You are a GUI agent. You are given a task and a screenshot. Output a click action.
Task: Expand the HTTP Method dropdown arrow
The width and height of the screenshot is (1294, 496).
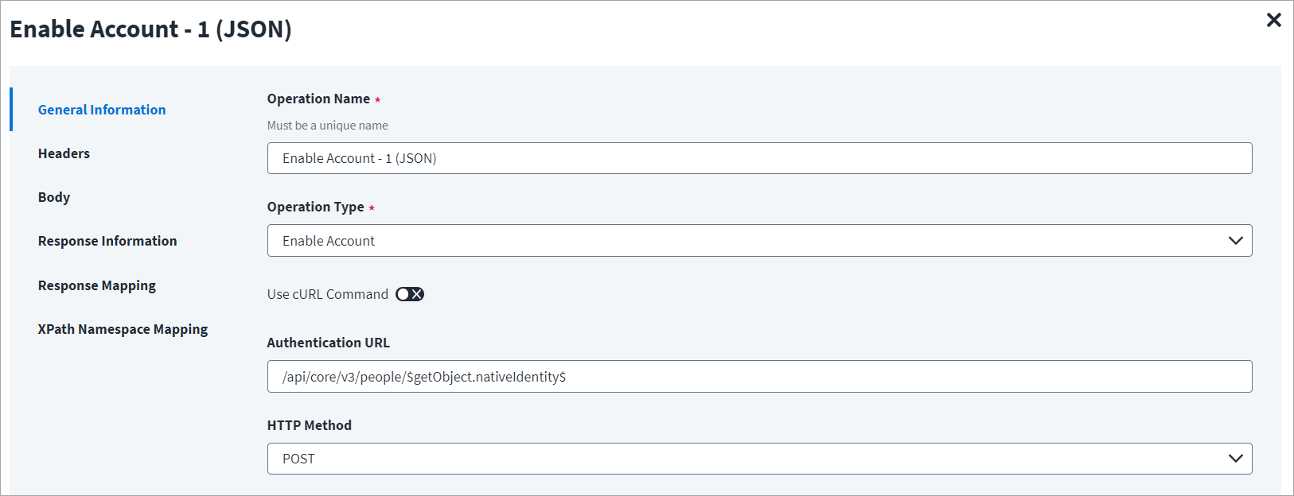(x=1235, y=459)
